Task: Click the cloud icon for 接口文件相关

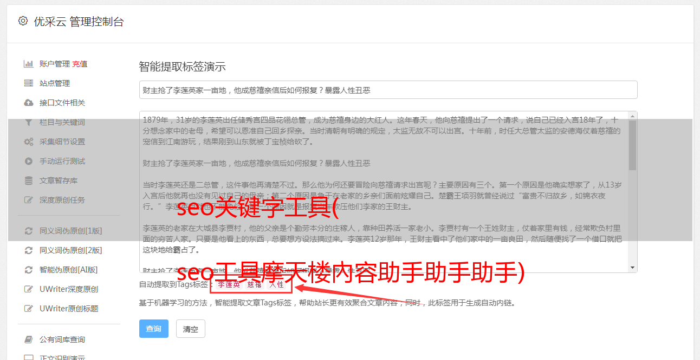Action: (29, 103)
